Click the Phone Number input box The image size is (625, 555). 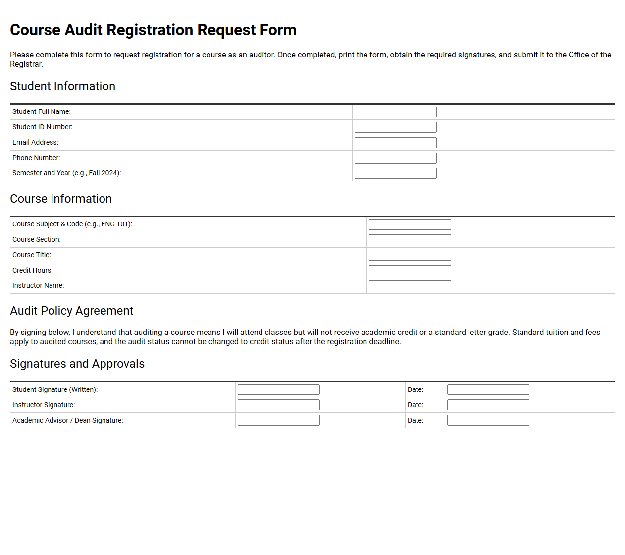tap(396, 158)
